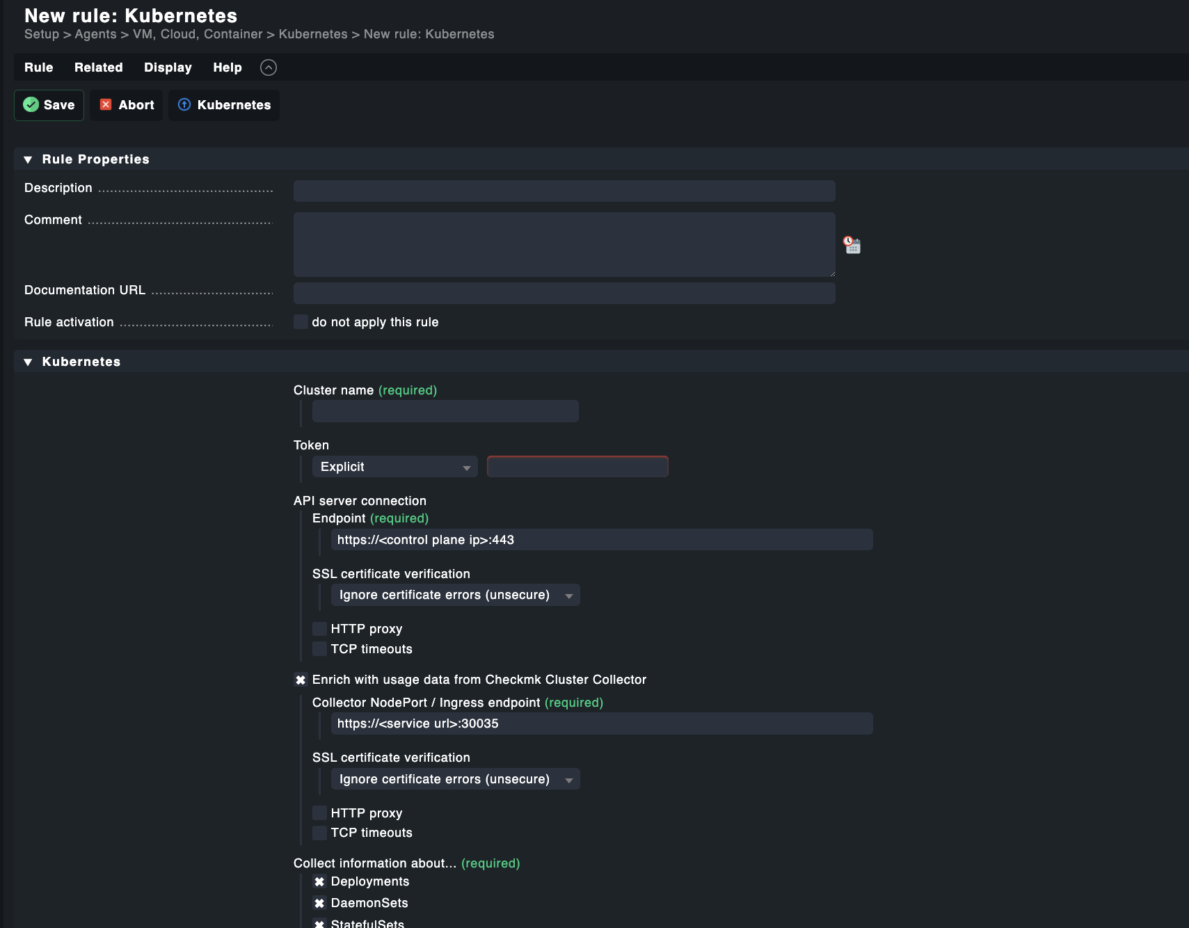Open the Related menu
This screenshot has width=1189, height=928.
[x=98, y=67]
